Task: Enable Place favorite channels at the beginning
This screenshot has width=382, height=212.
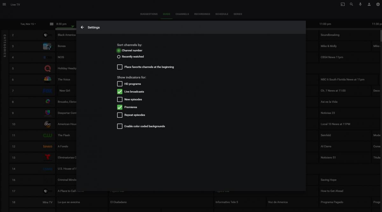Action: 120,67
